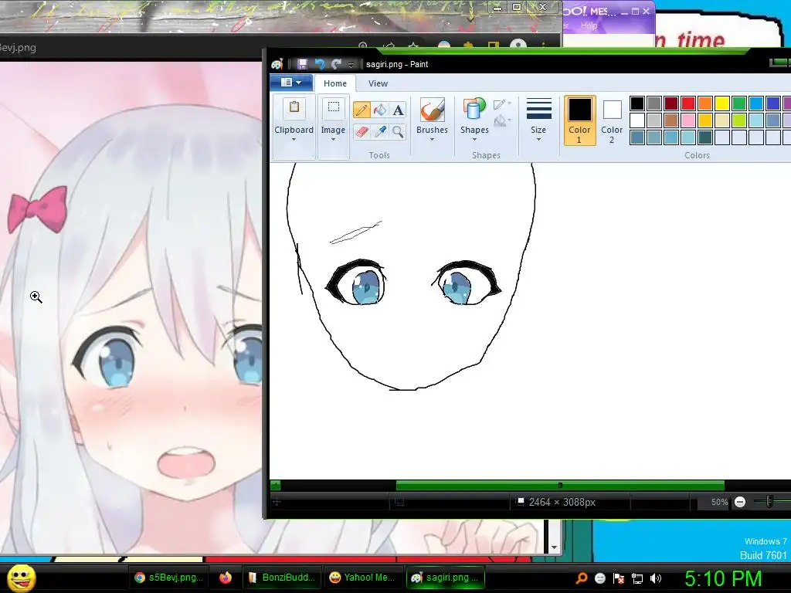This screenshot has width=791, height=593.
Task: Click the Paint palette icon in the title bar
Action: pyautogui.click(x=277, y=65)
